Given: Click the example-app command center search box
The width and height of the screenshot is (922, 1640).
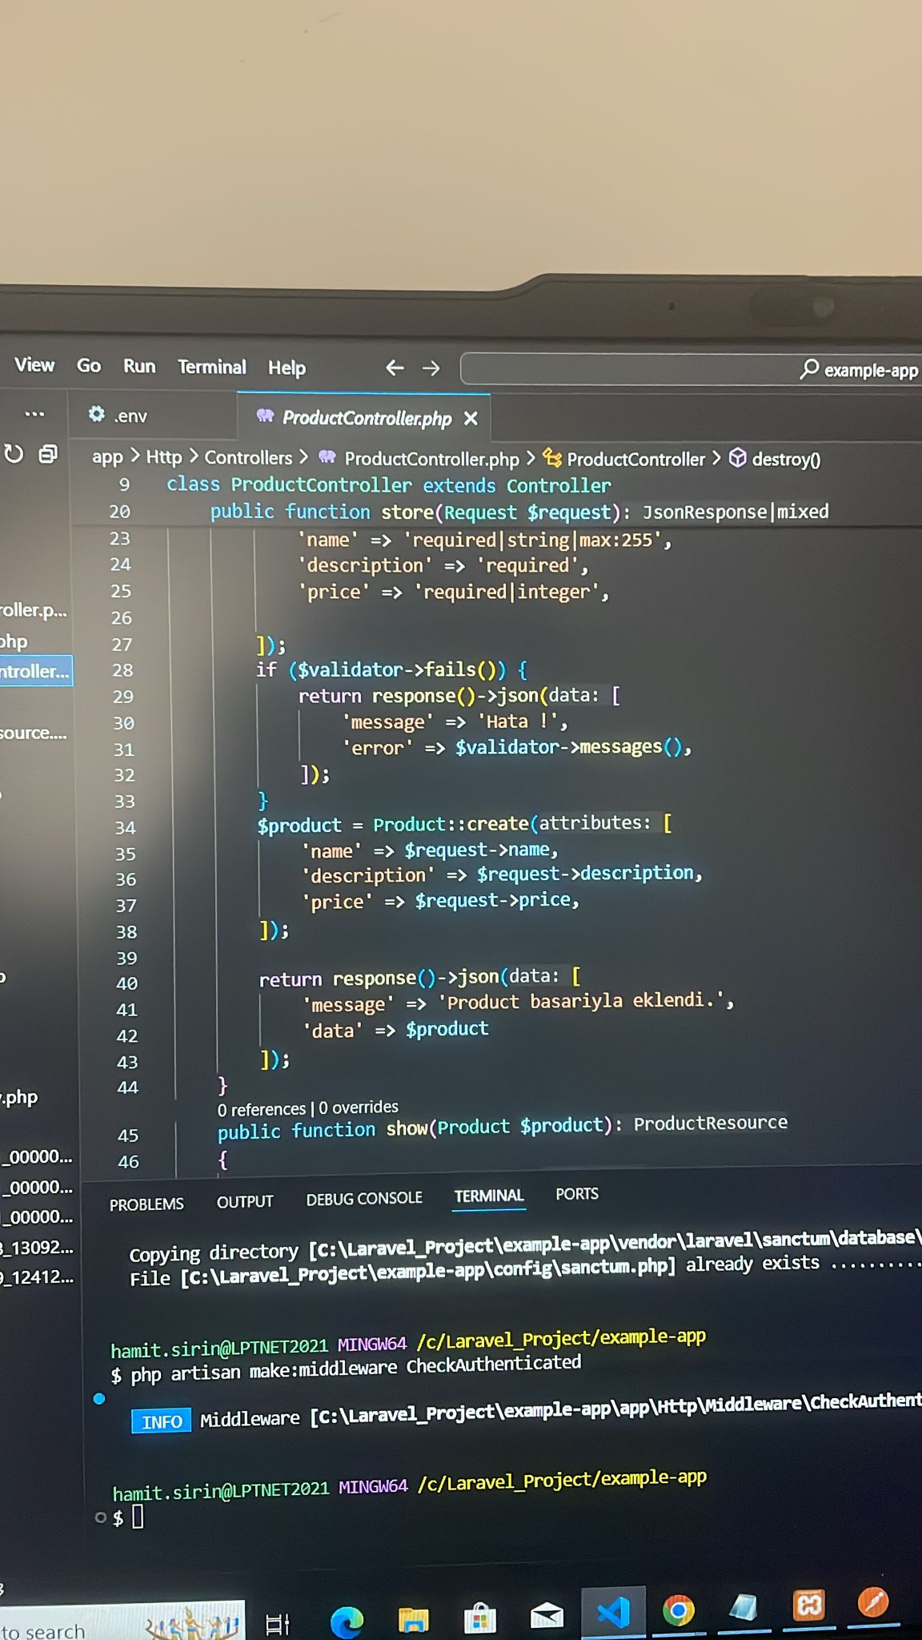Looking at the screenshot, I should [x=691, y=369].
